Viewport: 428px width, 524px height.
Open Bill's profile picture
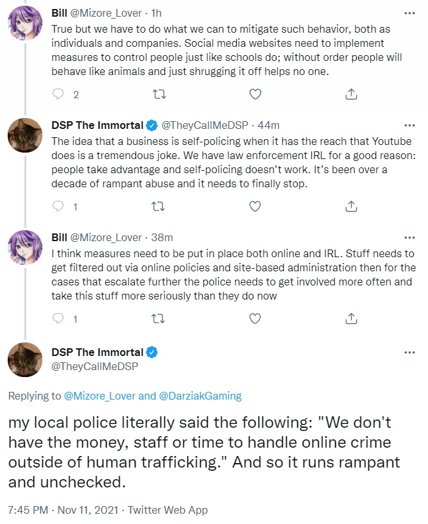coord(25,23)
